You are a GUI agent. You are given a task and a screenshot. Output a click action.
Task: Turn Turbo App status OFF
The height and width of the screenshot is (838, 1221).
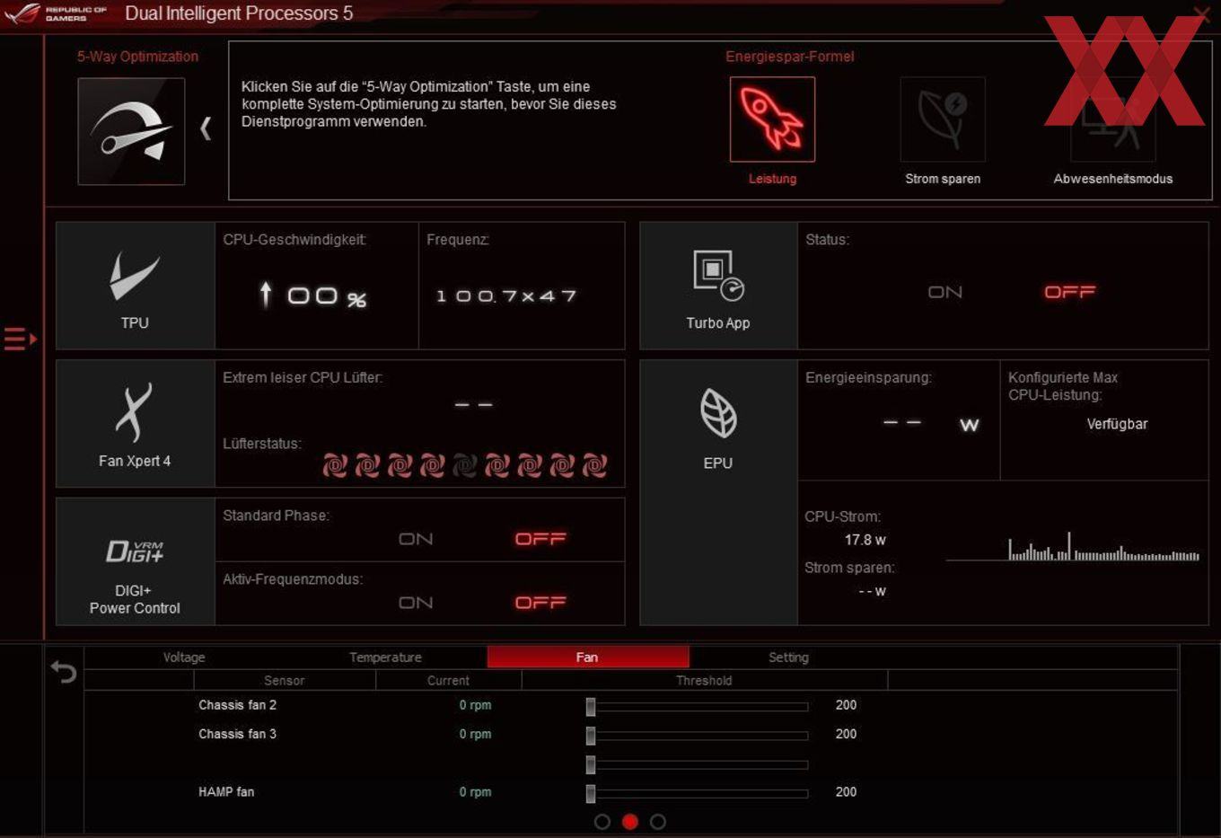coord(1069,292)
